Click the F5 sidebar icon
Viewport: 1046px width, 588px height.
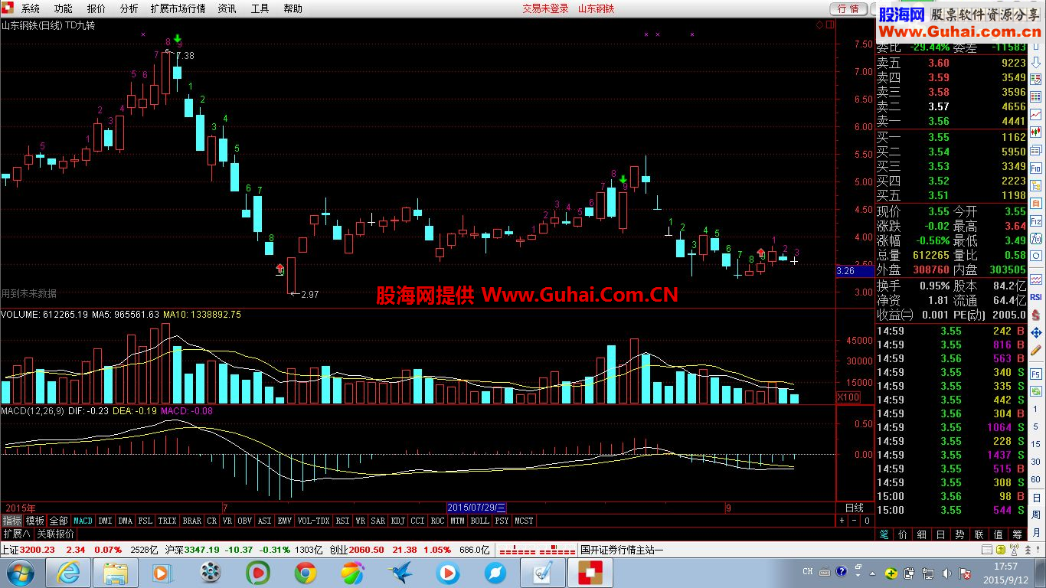tap(1035, 374)
